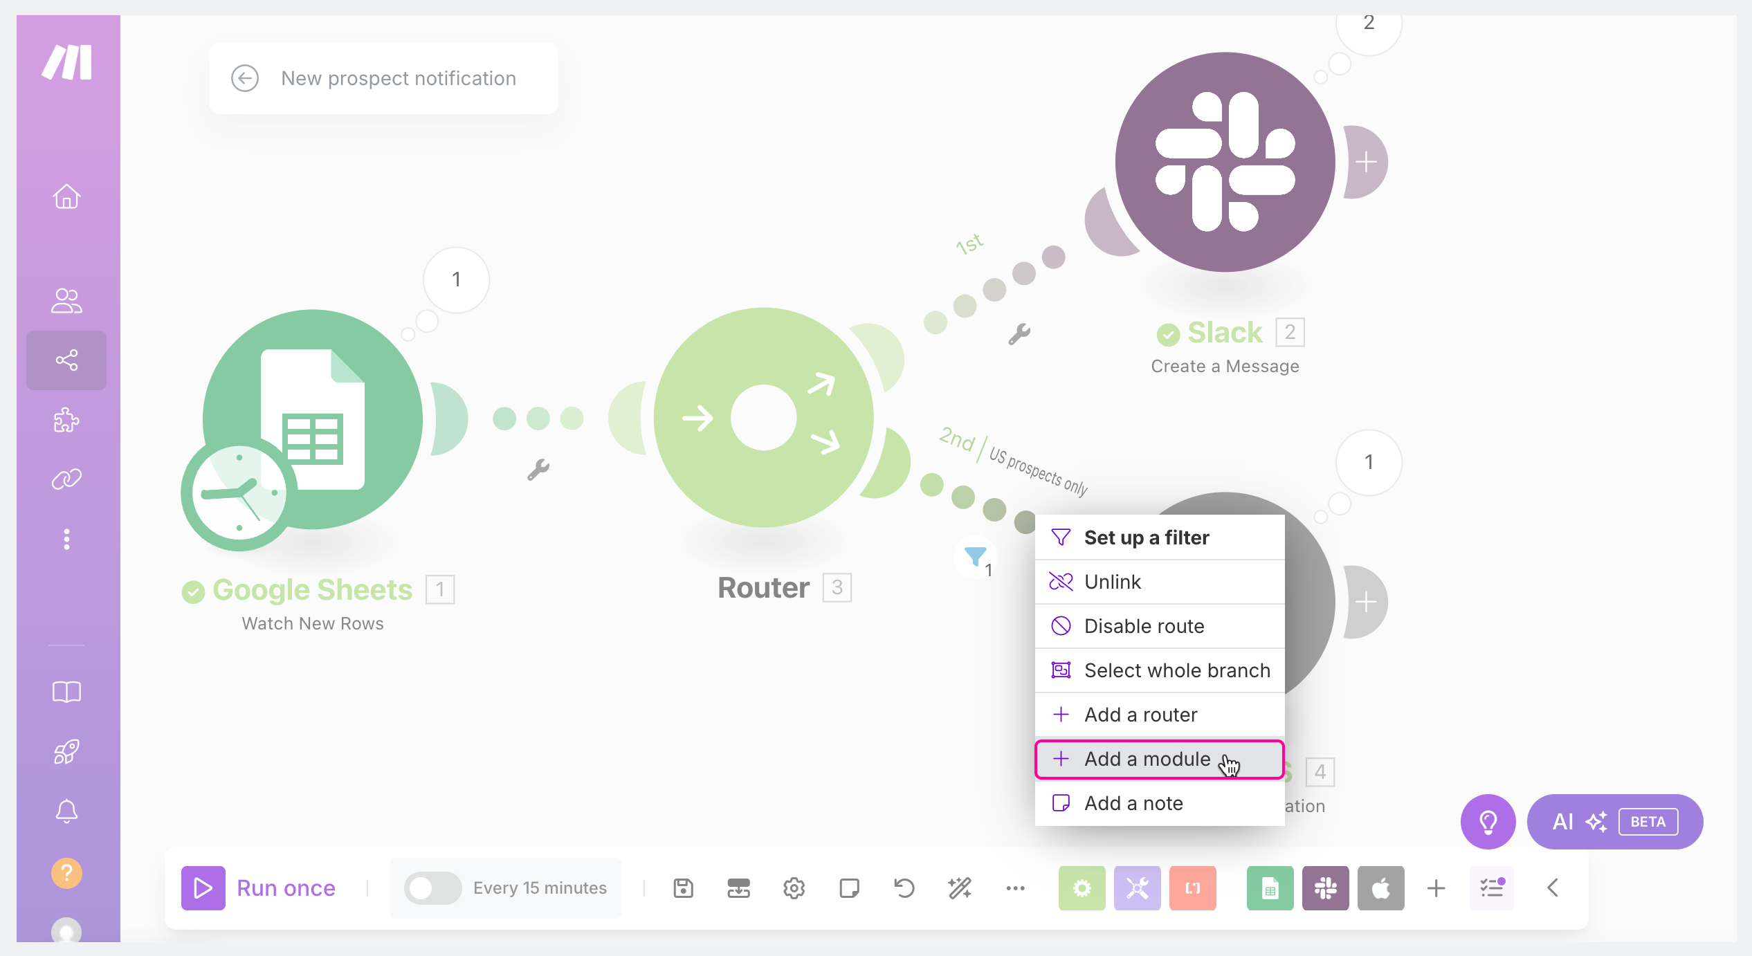Screen dimensions: 1752x956
Task: Choose Unlink from context menu
Action: (1160, 582)
